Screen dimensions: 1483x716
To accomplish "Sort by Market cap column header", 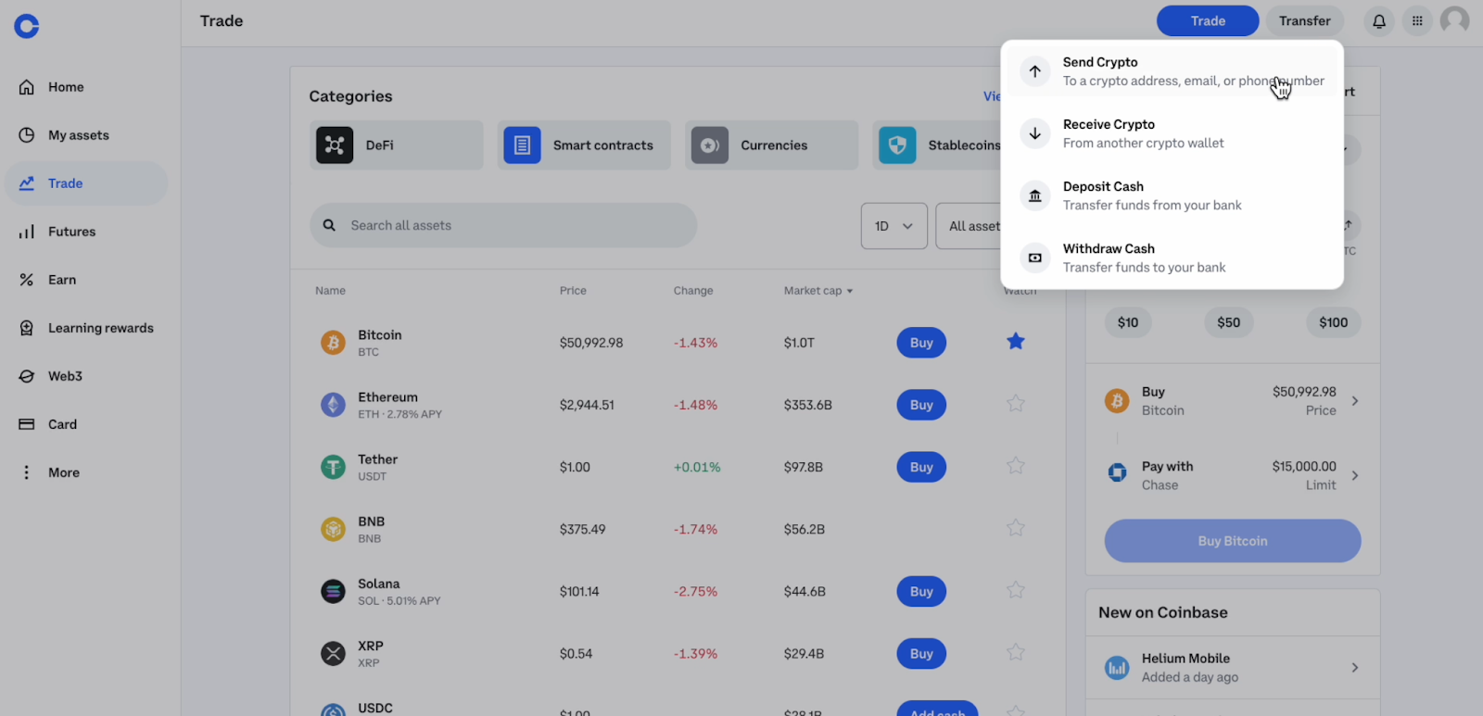I will pos(818,291).
